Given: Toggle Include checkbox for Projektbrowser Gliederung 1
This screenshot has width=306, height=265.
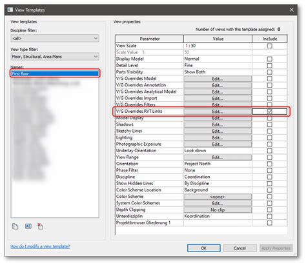Looking at the screenshot, I should tap(269, 223).
